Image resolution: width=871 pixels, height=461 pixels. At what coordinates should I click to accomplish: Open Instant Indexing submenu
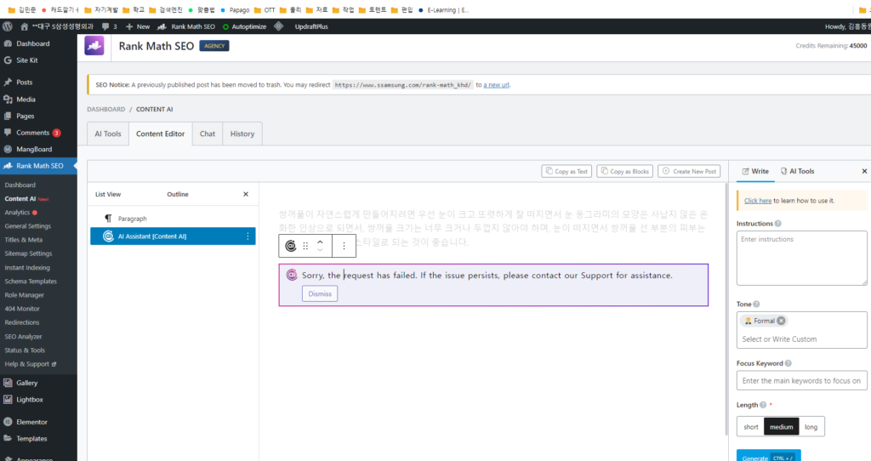27,268
